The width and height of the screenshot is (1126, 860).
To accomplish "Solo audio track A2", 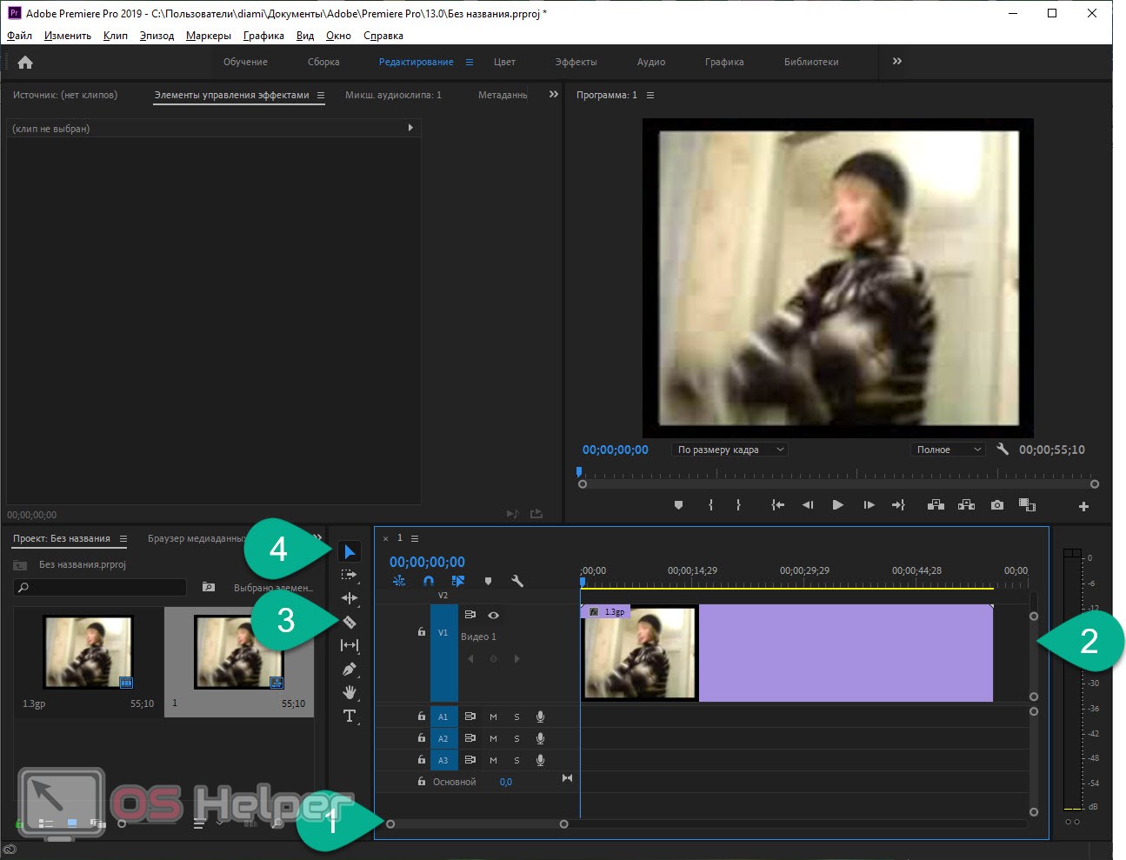I will coord(516,738).
